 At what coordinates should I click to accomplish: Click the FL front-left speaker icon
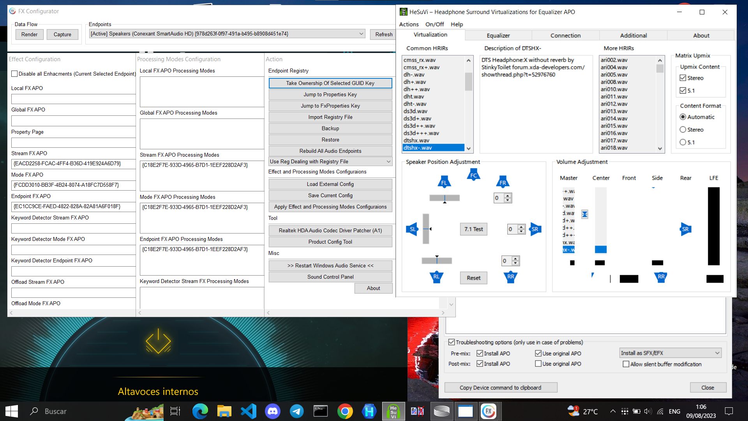coord(444,182)
